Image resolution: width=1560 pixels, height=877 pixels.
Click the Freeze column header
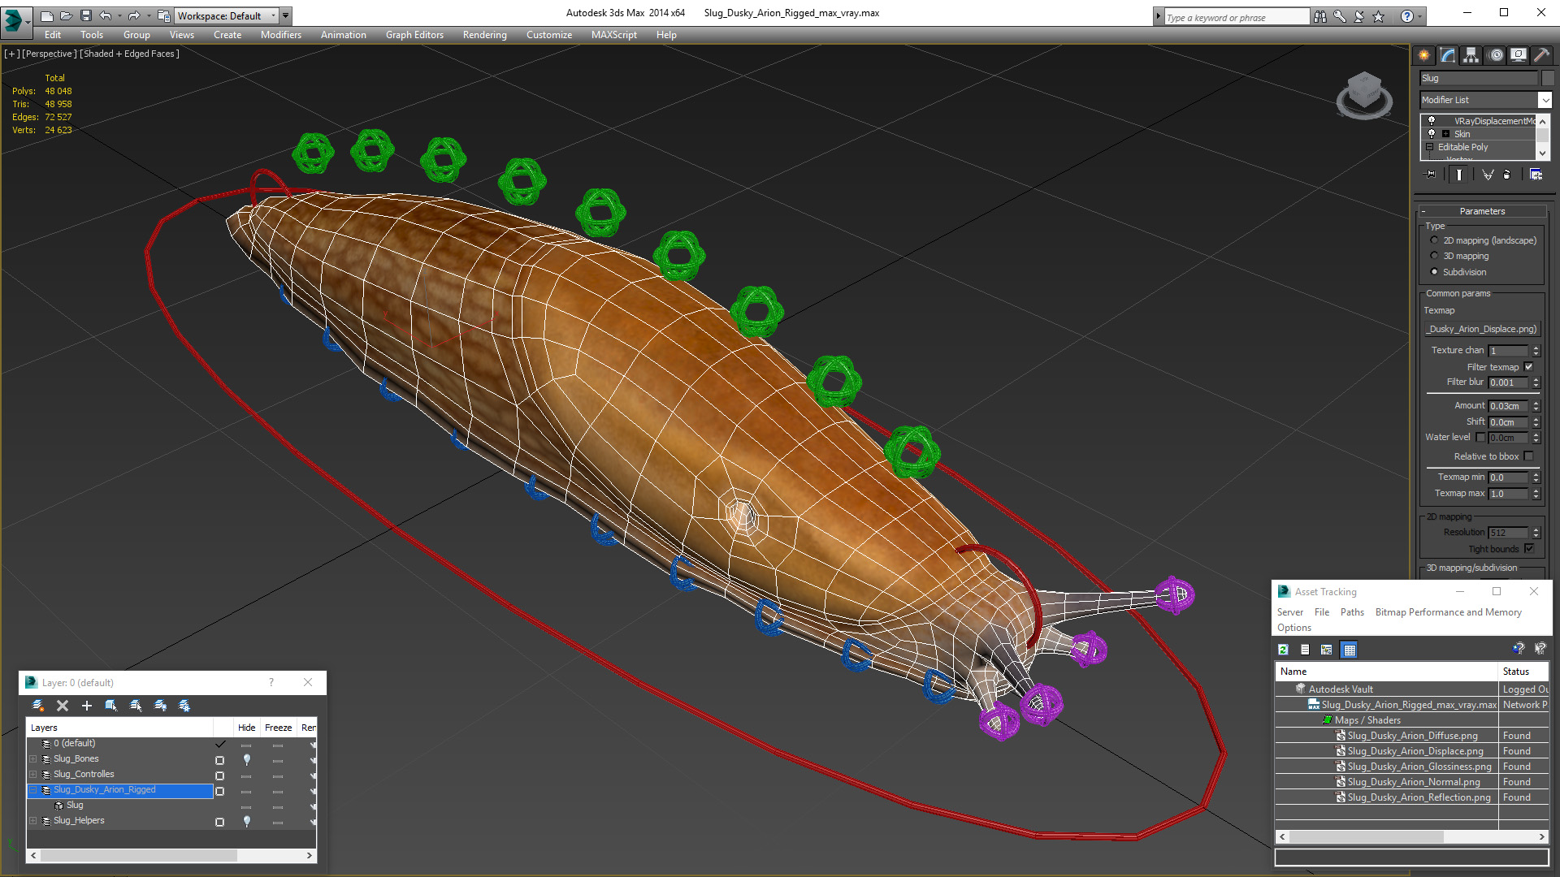coord(278,728)
